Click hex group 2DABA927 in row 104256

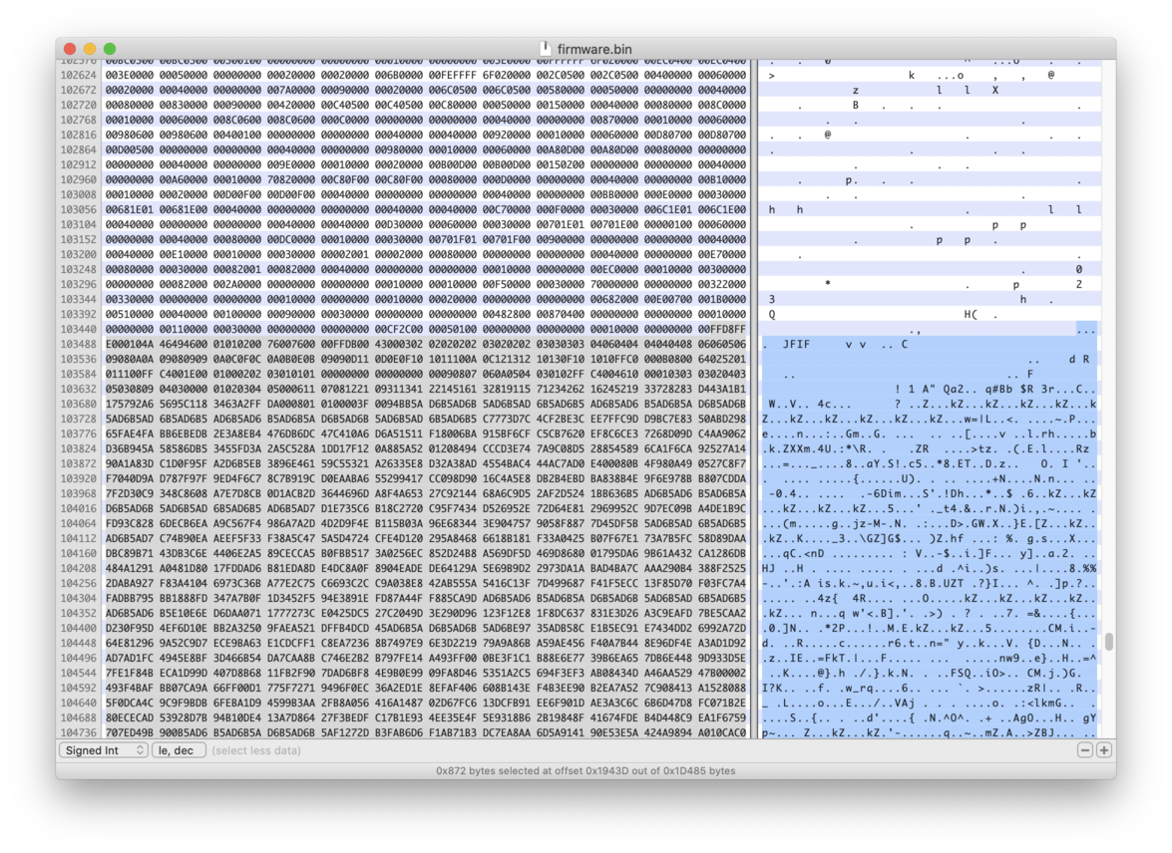[x=130, y=583]
